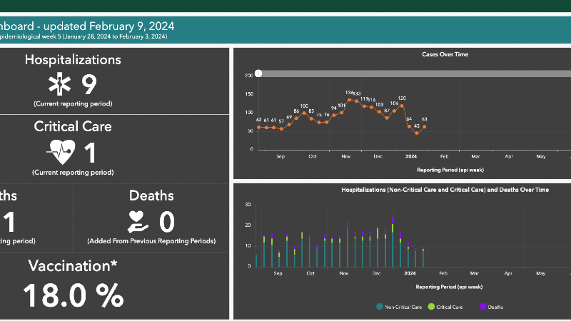
Task: Click the Vaccination 18.0 % indicator
Action: point(73,295)
